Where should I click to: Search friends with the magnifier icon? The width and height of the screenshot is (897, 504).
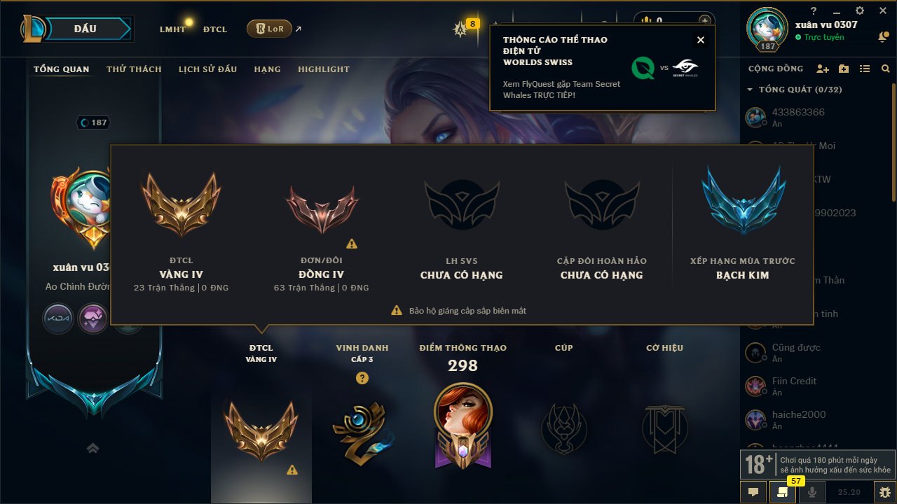click(x=886, y=69)
